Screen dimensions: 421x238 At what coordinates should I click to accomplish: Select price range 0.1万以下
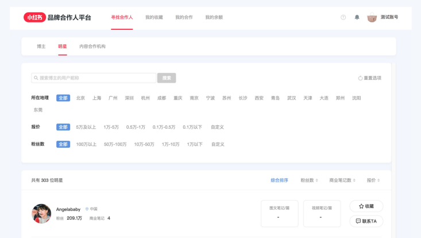192,127
